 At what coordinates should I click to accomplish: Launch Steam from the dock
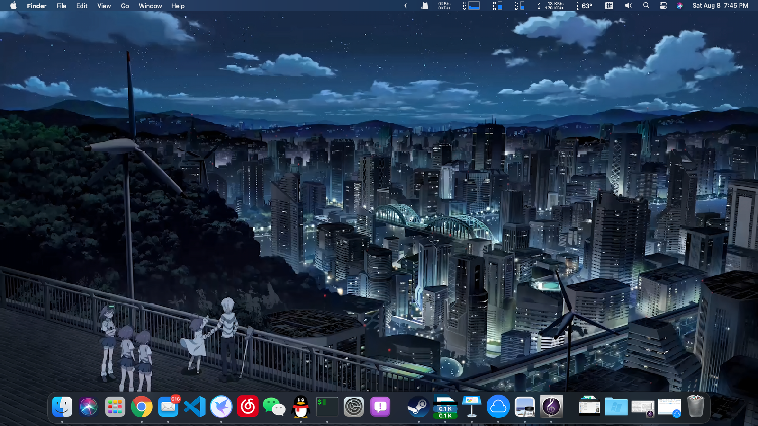pos(418,407)
